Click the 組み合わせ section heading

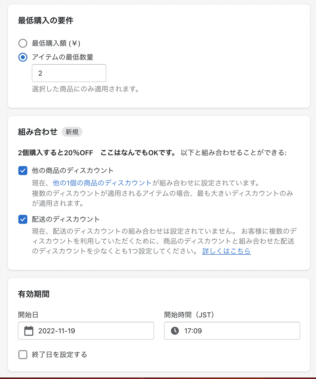coord(38,132)
